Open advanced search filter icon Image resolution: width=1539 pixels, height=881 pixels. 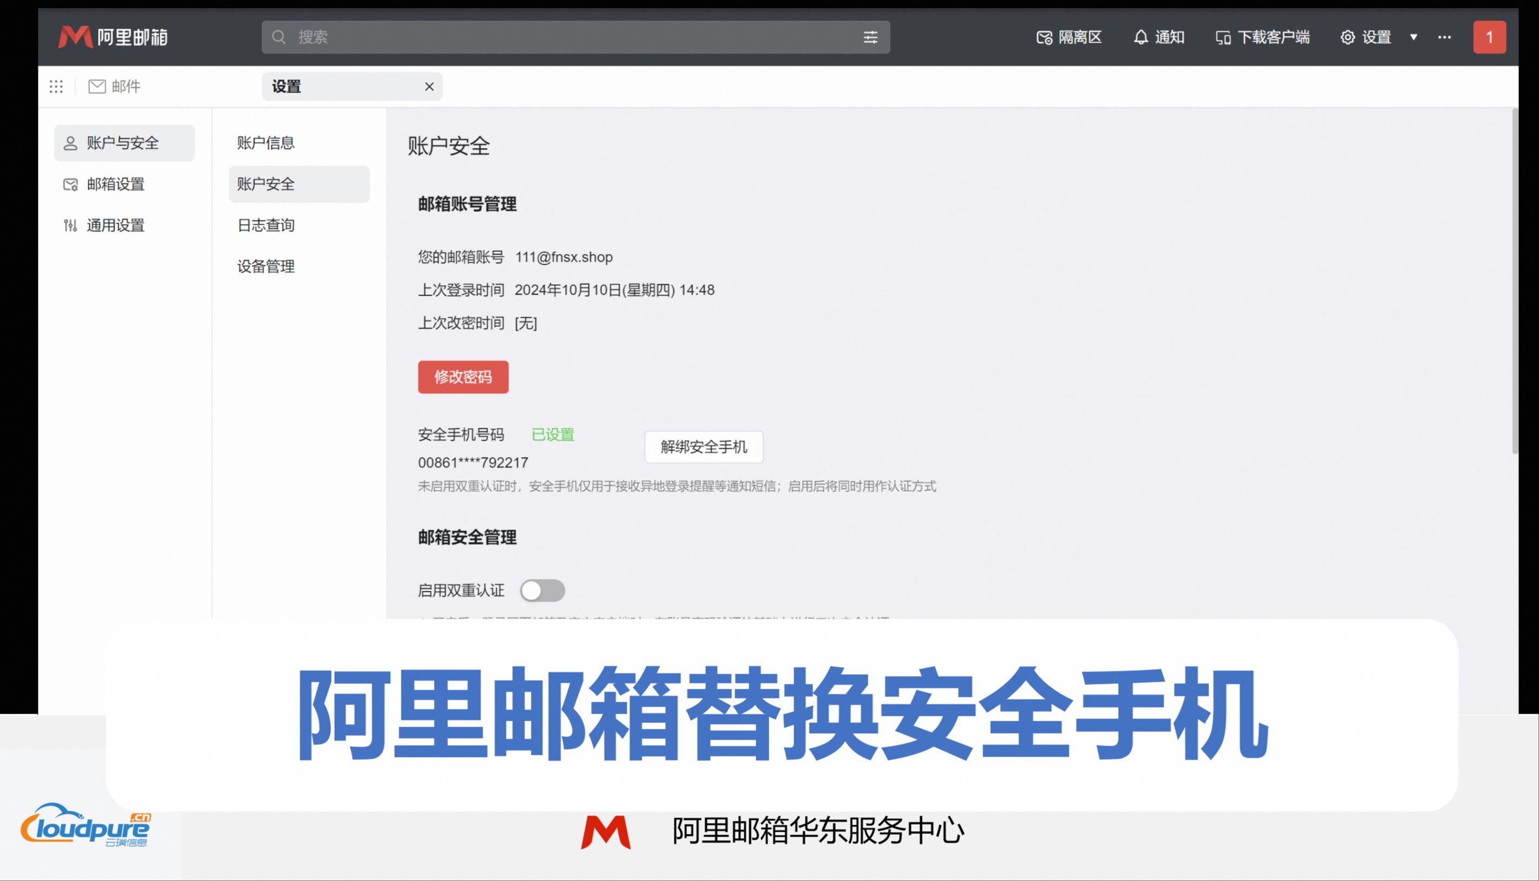point(871,37)
